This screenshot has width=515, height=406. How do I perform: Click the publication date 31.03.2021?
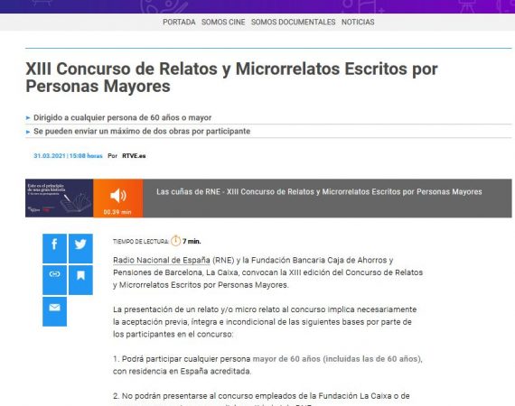(50, 156)
